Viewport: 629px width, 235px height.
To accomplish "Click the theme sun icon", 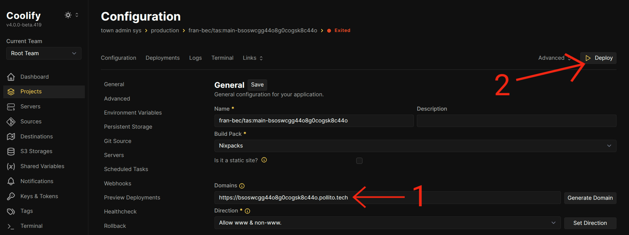I will 68,15.
